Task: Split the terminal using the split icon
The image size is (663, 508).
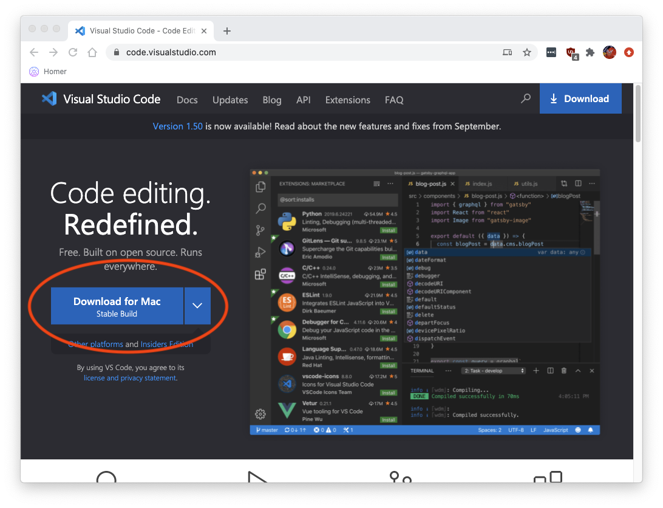Action: (x=550, y=370)
